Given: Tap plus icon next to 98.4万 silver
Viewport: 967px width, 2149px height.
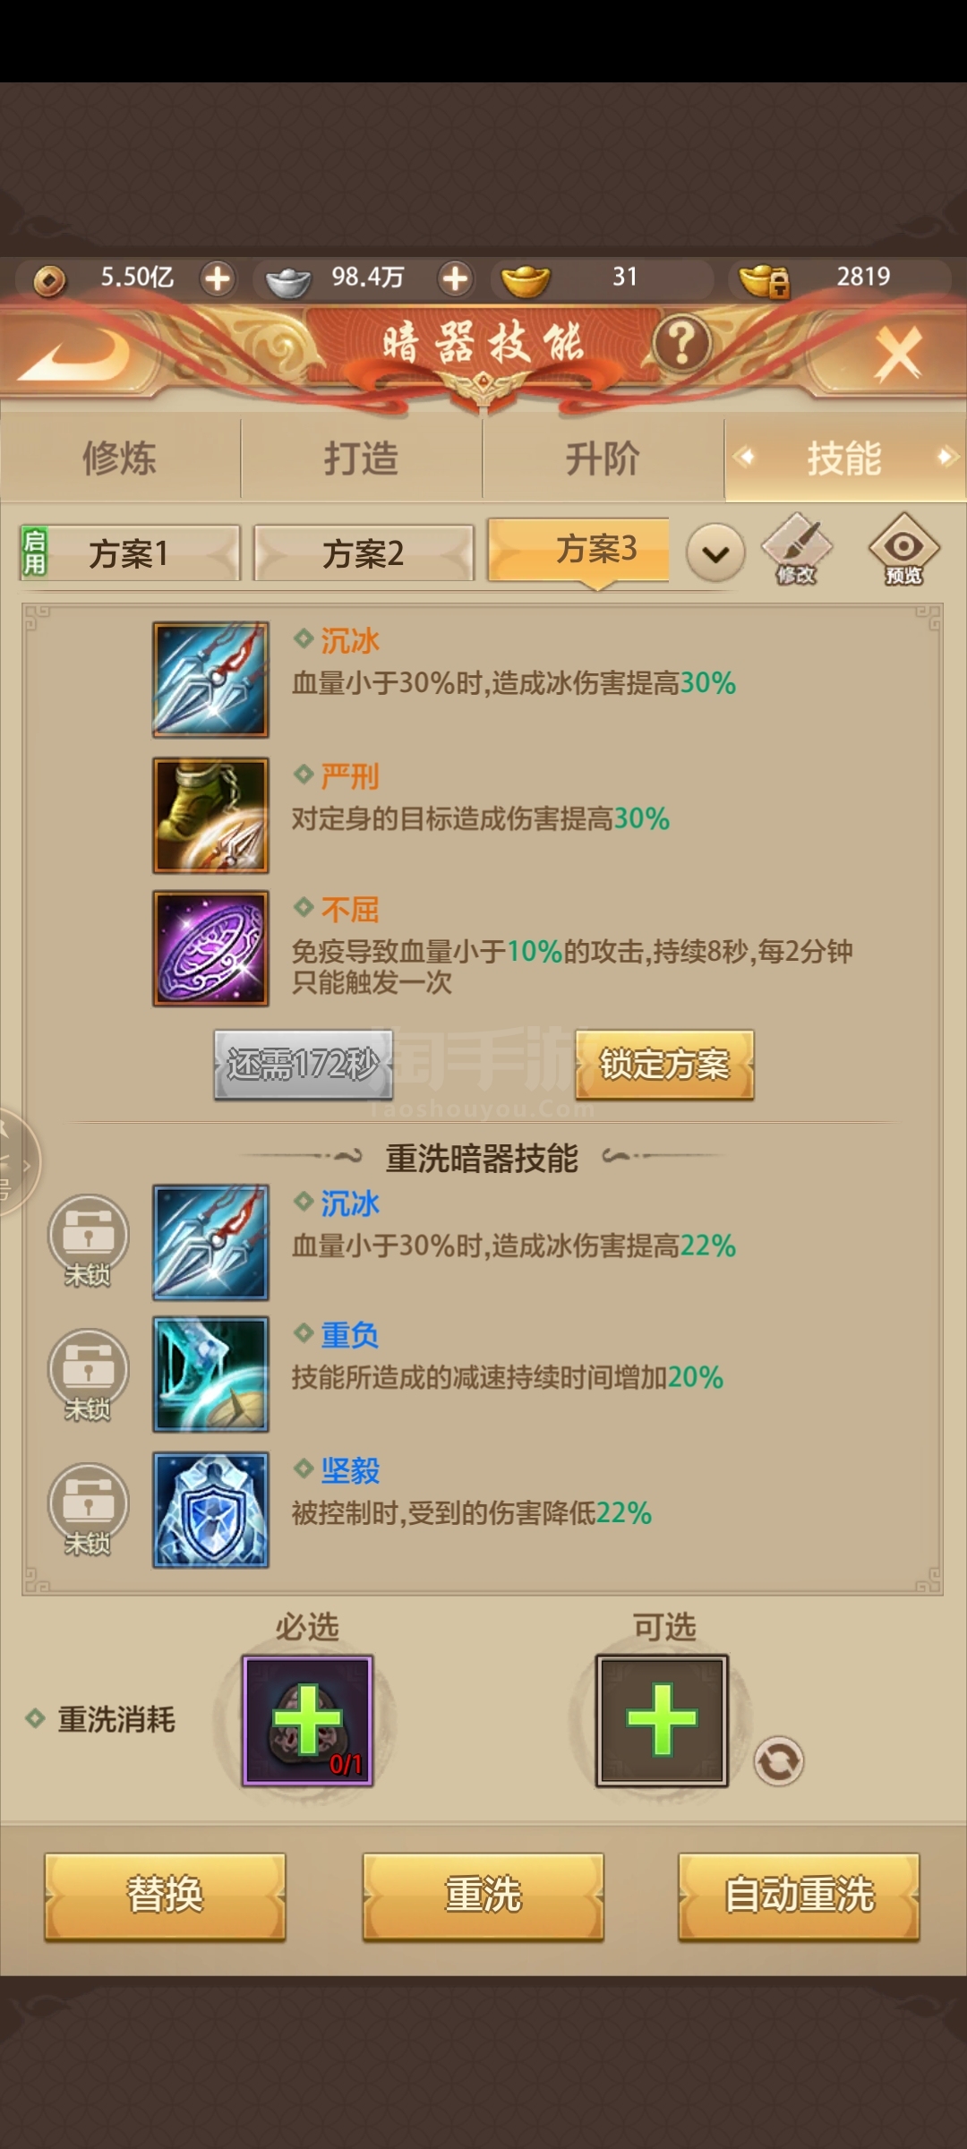Looking at the screenshot, I should (455, 278).
